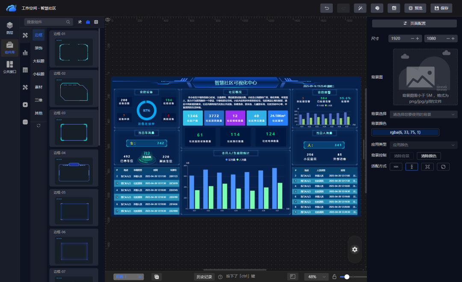This screenshot has height=282, width=462.
Task: Click the zoom slider handle
Action: click(347, 277)
